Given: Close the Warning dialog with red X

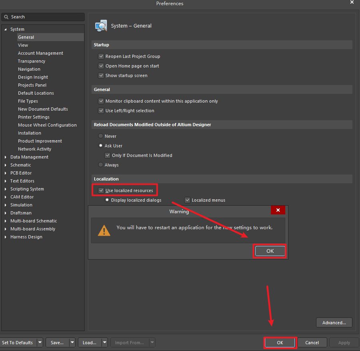Looking at the screenshot, I should click(278, 210).
